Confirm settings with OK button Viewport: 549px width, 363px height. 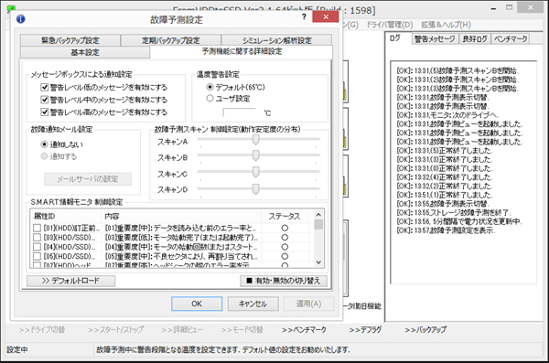tap(197, 304)
